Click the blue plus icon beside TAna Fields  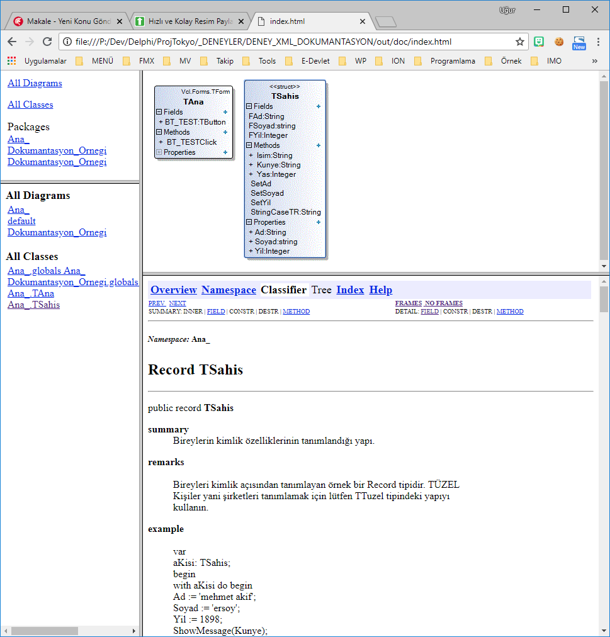point(225,112)
